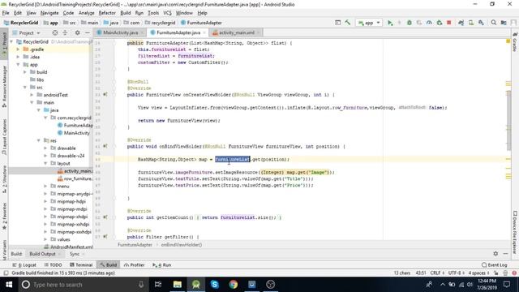Run the app with green play icon
The height and width of the screenshot is (292, 519).
pos(390,23)
